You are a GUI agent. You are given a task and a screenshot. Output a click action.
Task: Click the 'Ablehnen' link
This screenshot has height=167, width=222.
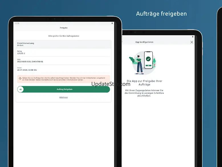coord(64,97)
